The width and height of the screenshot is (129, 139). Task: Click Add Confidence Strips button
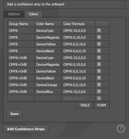(26, 129)
